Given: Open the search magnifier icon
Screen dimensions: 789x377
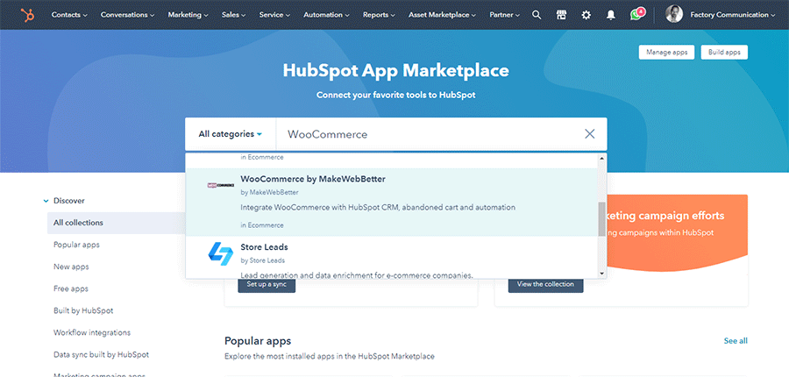Looking at the screenshot, I should 537,15.
